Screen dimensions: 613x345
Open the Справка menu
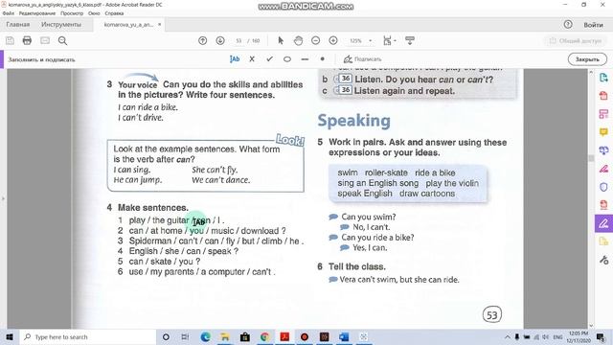pyautogui.click(x=114, y=13)
